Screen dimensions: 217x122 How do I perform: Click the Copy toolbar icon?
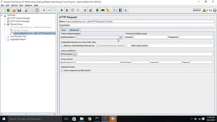click(x=32, y=10)
